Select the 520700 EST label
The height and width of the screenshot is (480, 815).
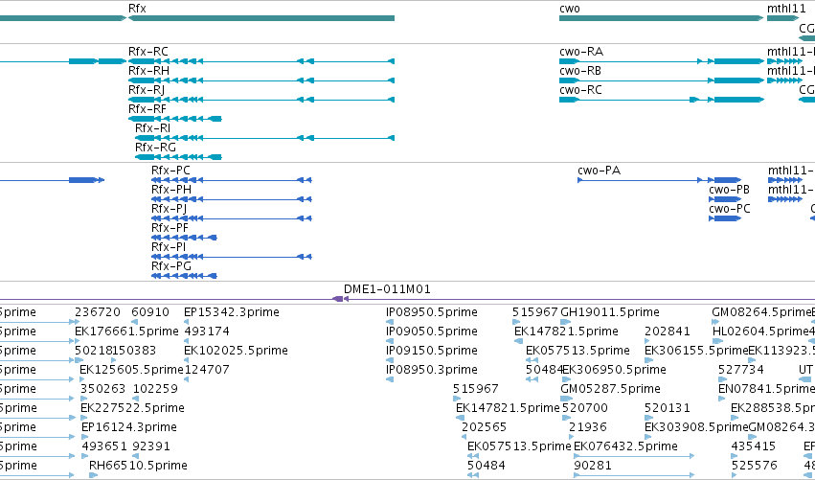[585, 408]
